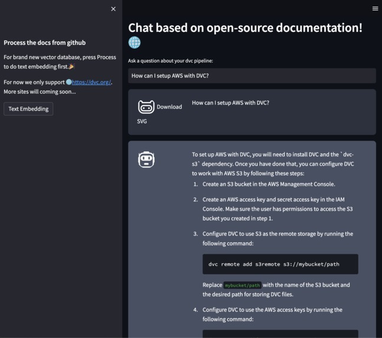Click the 'Chat based on open-source documentation!' heading
The width and height of the screenshot is (382, 338).
click(245, 28)
